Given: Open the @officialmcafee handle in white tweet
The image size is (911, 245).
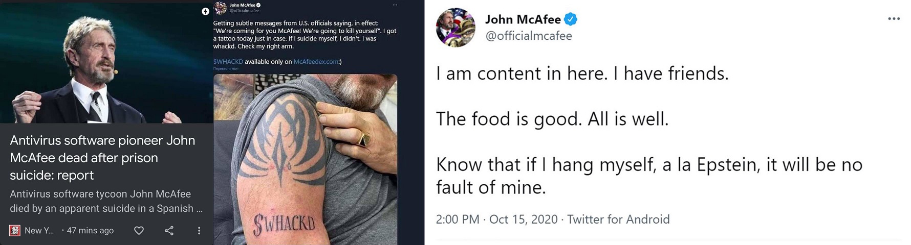Looking at the screenshot, I should click(x=528, y=36).
